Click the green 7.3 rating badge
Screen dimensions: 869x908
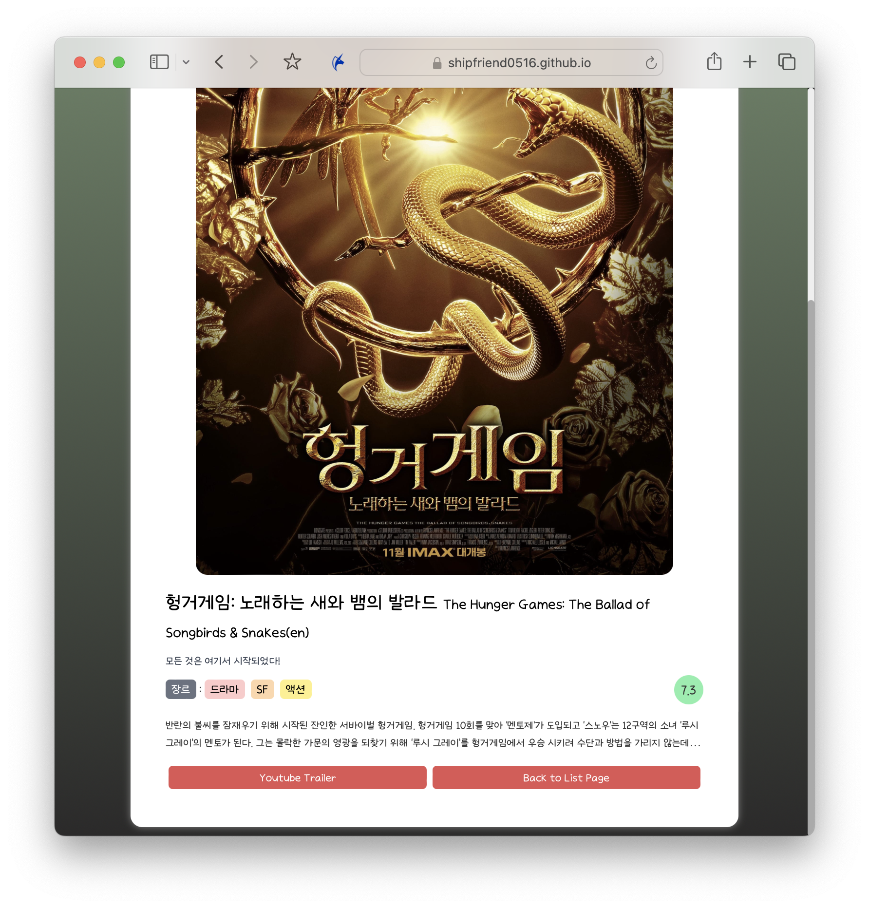[688, 690]
